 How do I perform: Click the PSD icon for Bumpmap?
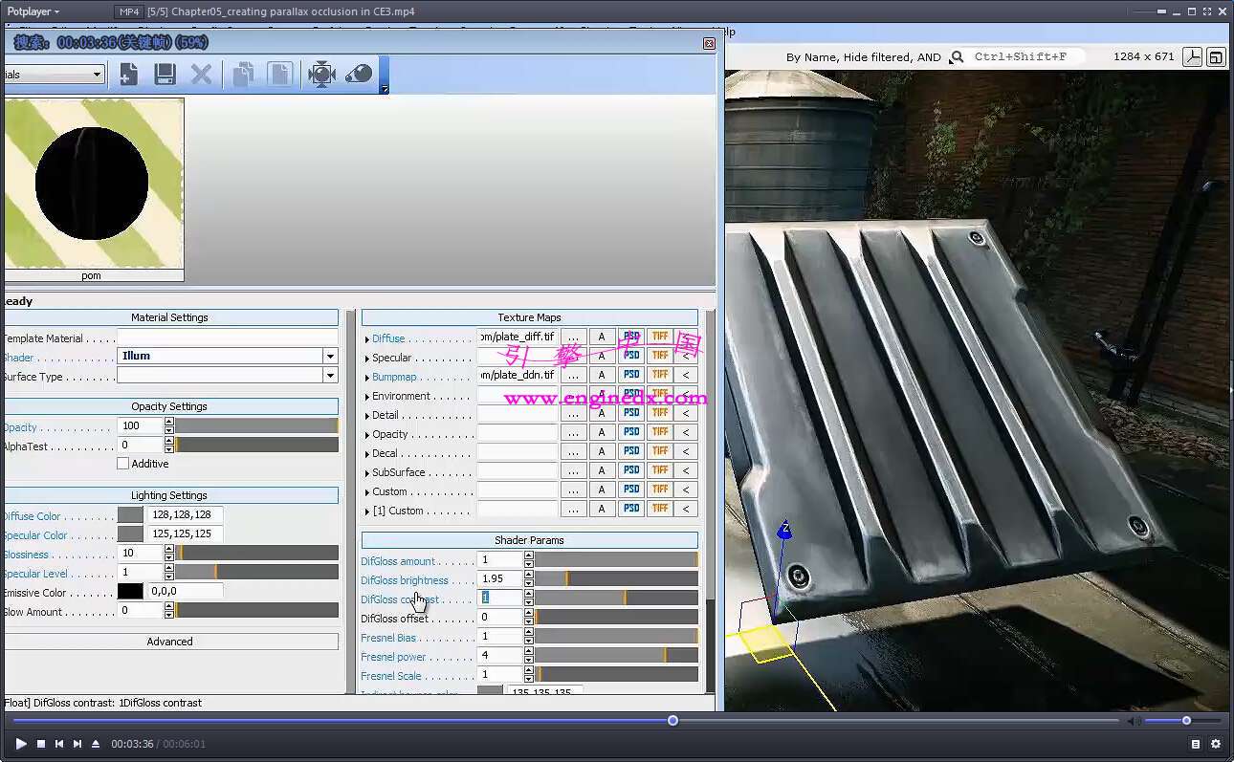[x=631, y=375]
